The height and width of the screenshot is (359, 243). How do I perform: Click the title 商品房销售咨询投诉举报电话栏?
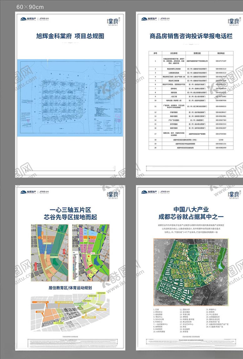[191, 36]
